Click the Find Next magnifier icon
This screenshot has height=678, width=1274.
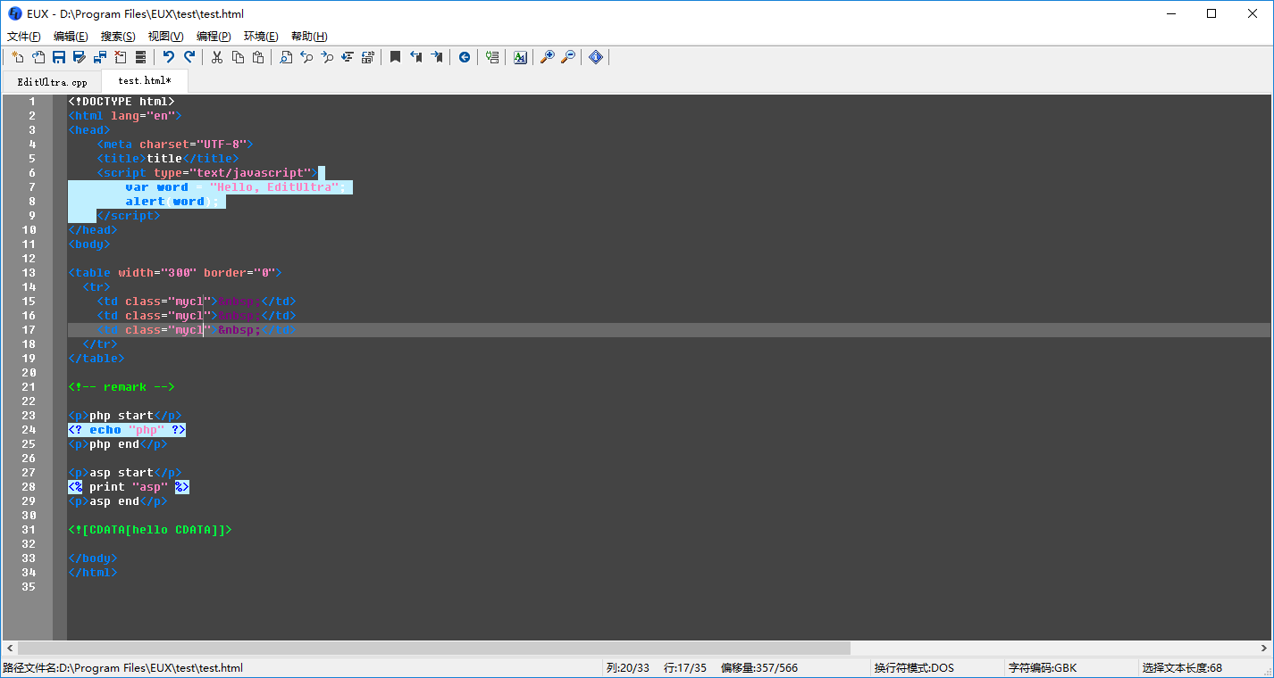[327, 57]
